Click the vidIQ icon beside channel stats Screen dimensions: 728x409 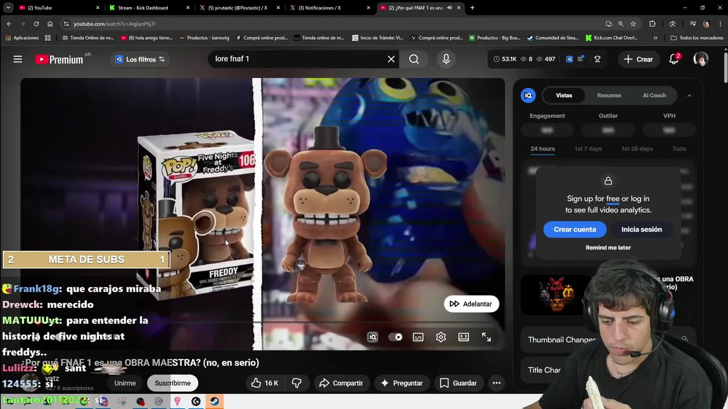tap(569, 59)
